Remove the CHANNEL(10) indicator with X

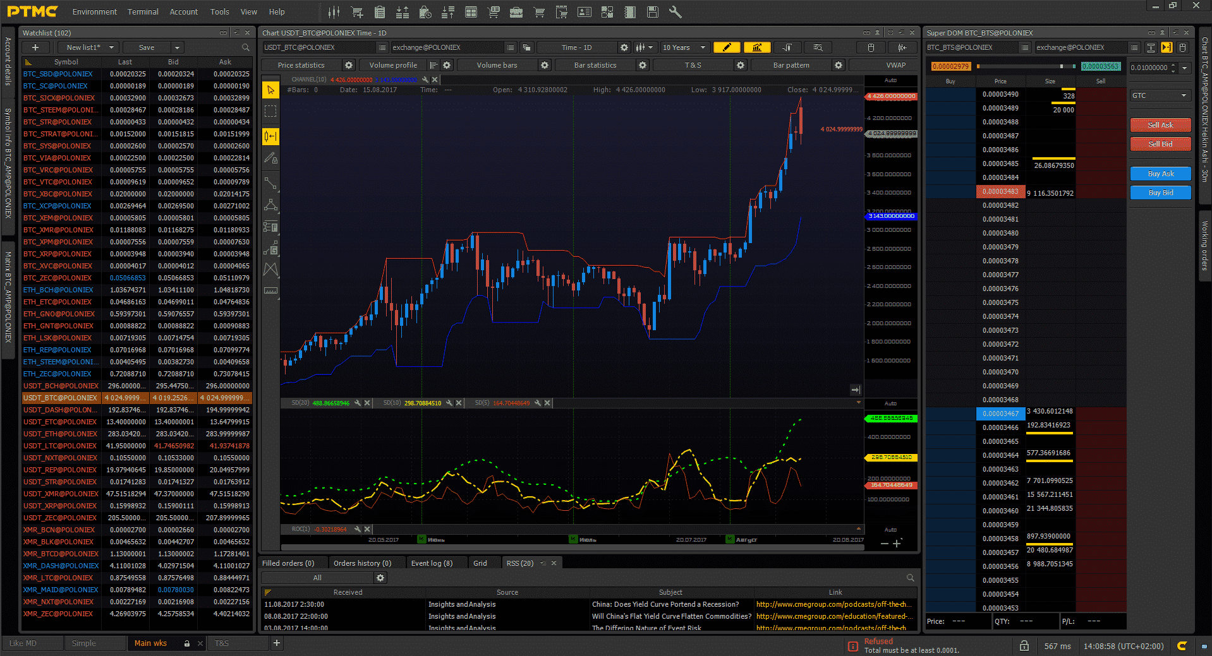[435, 80]
